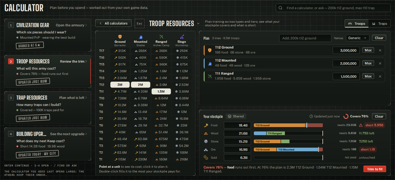
Task: Click the Ore stockpile icon
Action: pyautogui.click(x=206, y=149)
